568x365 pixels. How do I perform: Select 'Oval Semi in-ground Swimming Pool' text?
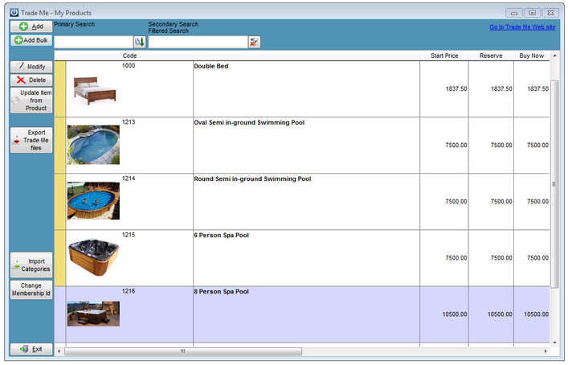pos(249,122)
